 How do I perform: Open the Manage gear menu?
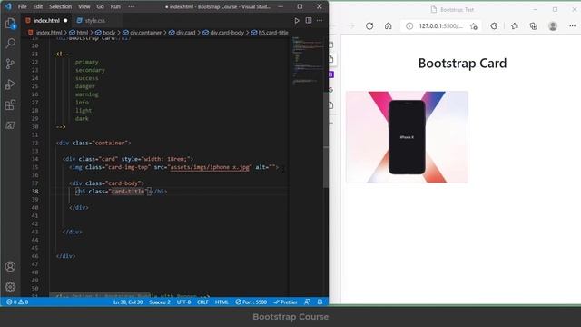coord(10,287)
